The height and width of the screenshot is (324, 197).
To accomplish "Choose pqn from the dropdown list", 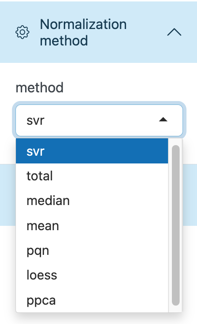I will (x=92, y=250).
